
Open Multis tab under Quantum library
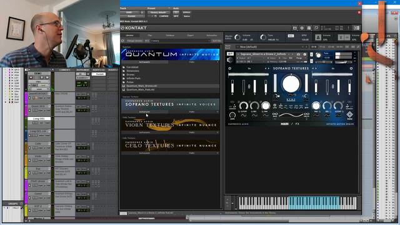(x=192, y=62)
